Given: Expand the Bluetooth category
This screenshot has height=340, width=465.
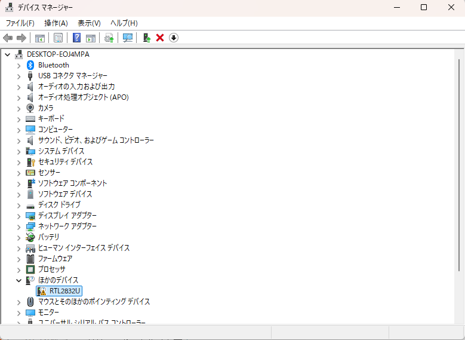Looking at the screenshot, I should click(x=19, y=65).
